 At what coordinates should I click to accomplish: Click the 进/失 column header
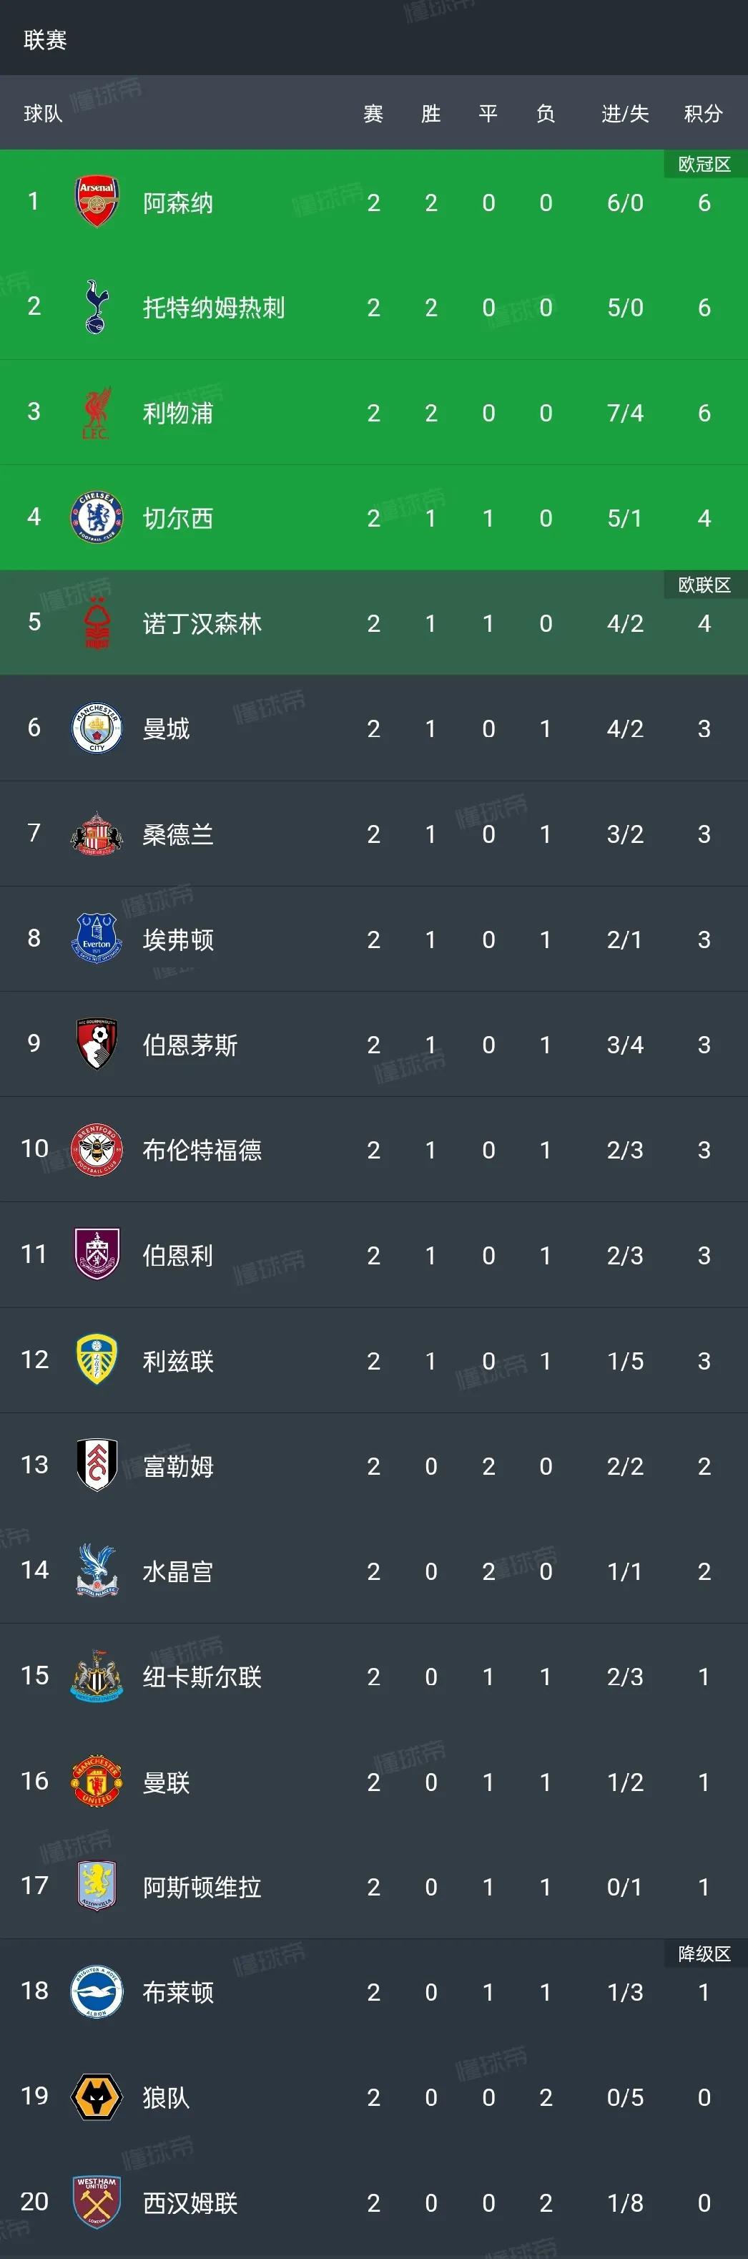pos(625,113)
